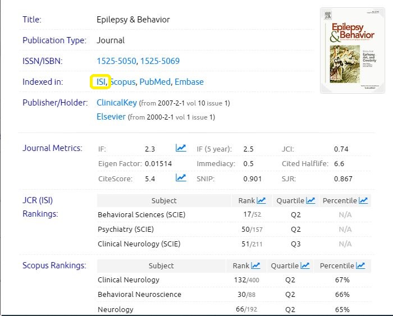Click JCR Rank column chart icon
This screenshot has width=393, height=316.
pos(261,200)
